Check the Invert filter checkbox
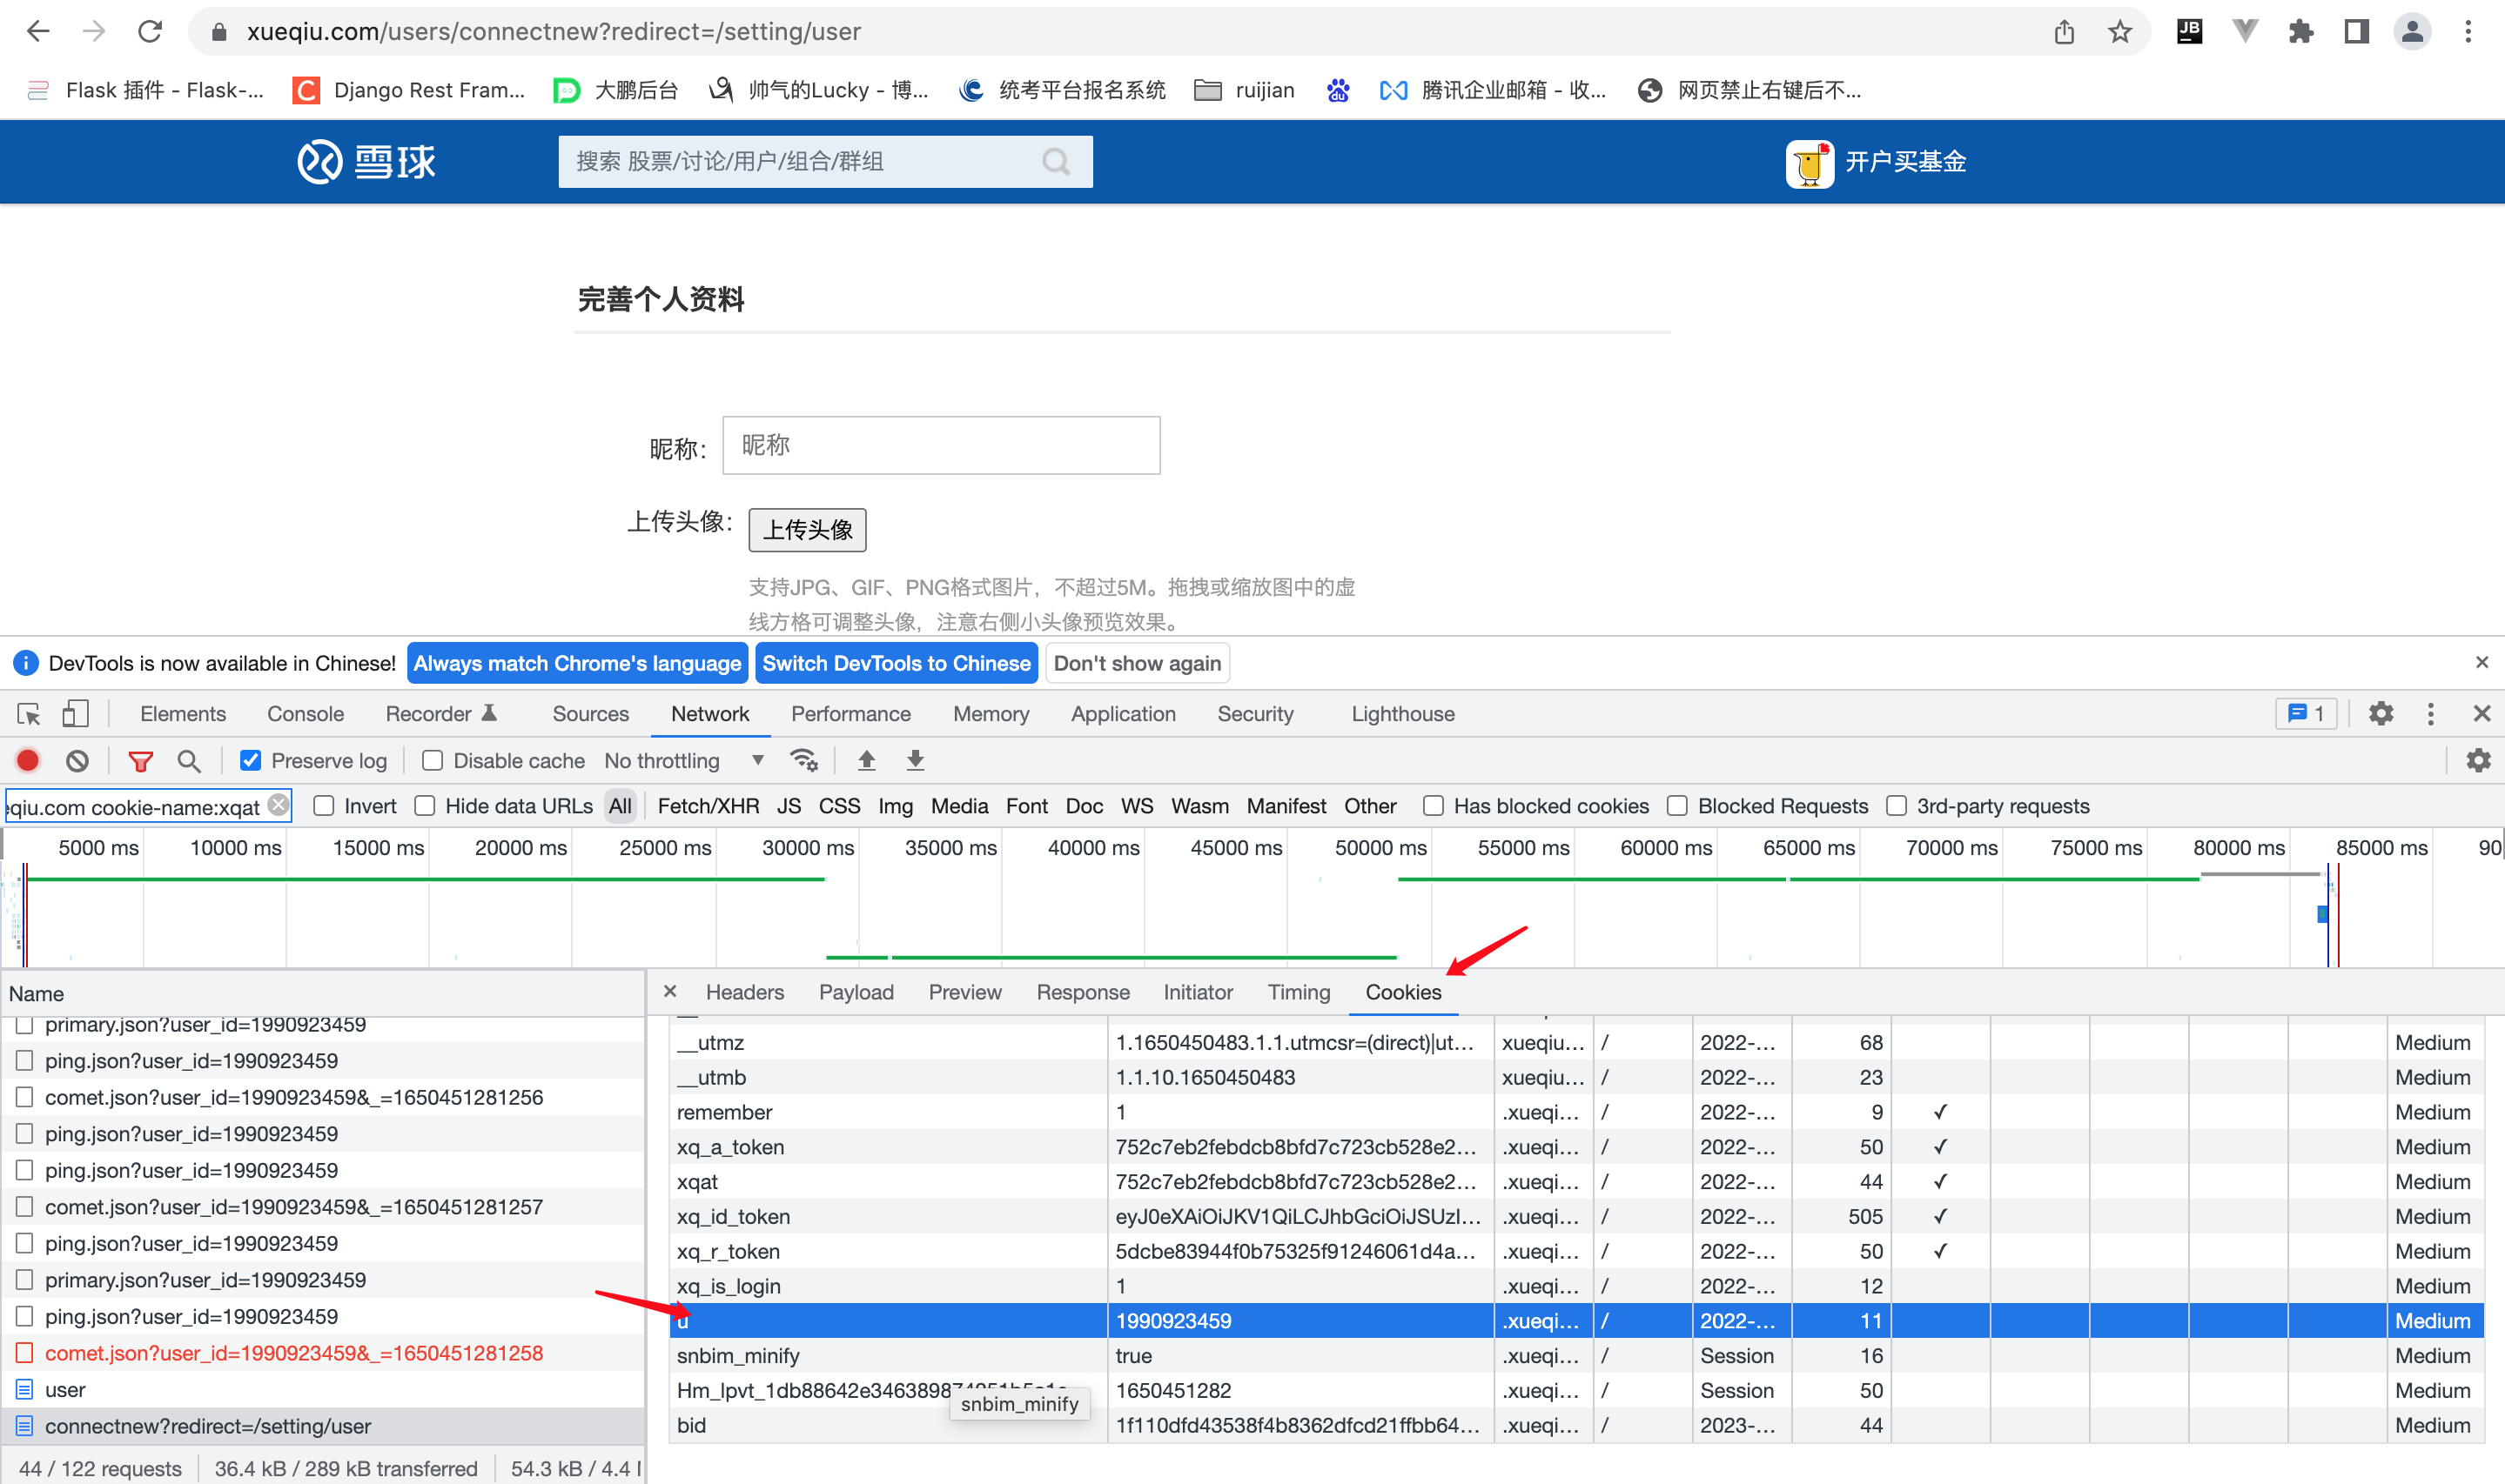The width and height of the screenshot is (2505, 1484). point(323,806)
